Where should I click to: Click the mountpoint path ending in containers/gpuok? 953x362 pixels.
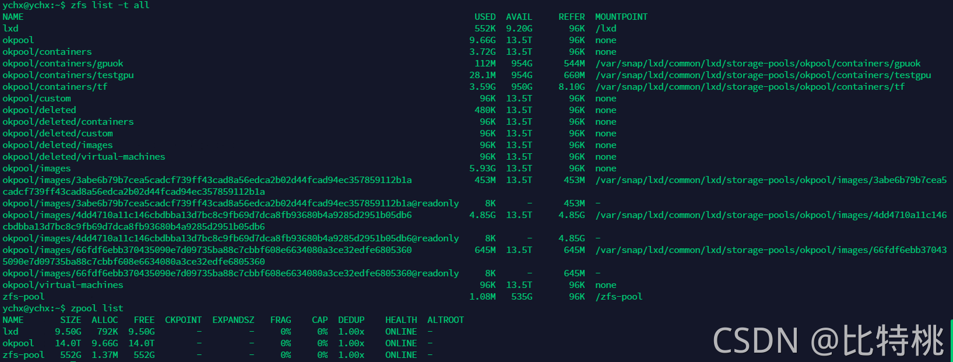pos(758,64)
